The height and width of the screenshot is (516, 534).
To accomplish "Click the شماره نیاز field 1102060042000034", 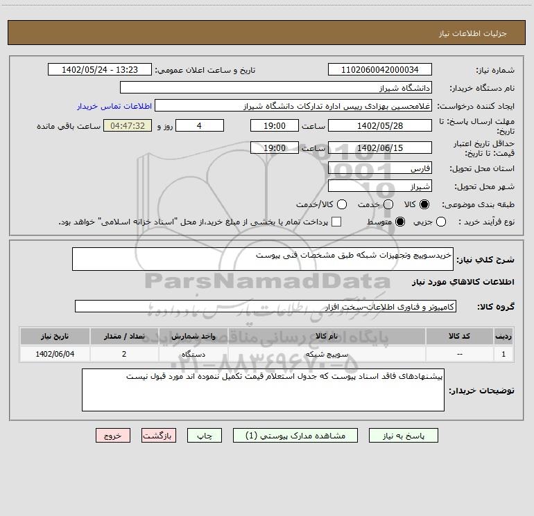I will (380, 69).
